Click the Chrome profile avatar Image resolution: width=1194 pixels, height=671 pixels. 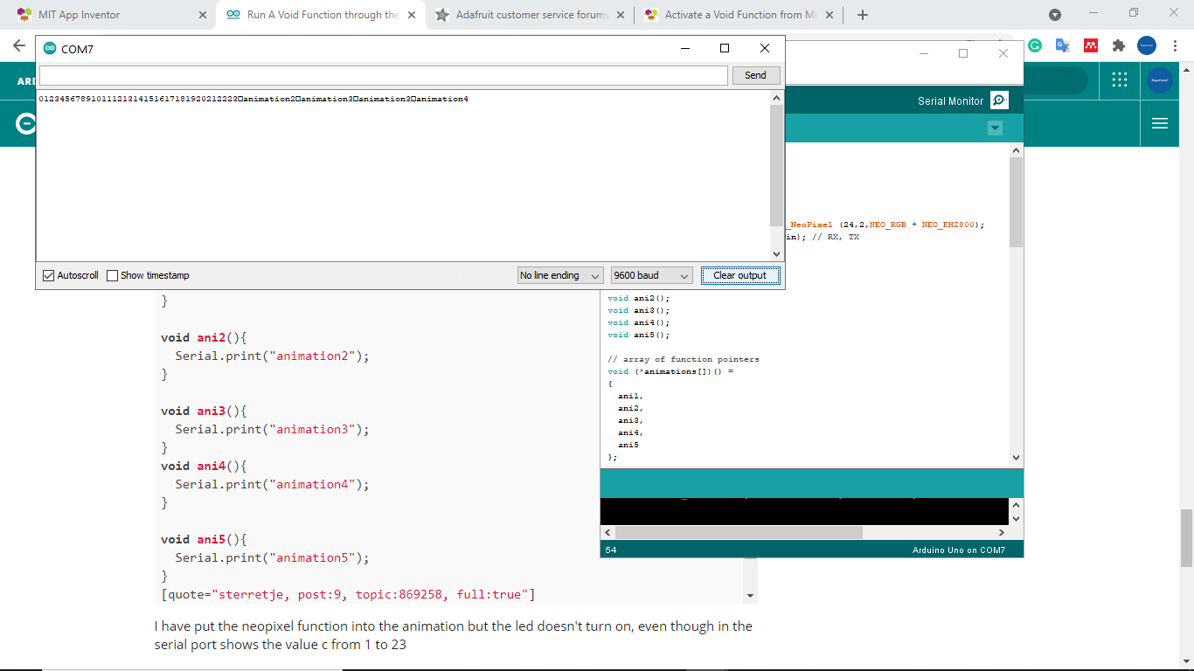[x=1145, y=45]
